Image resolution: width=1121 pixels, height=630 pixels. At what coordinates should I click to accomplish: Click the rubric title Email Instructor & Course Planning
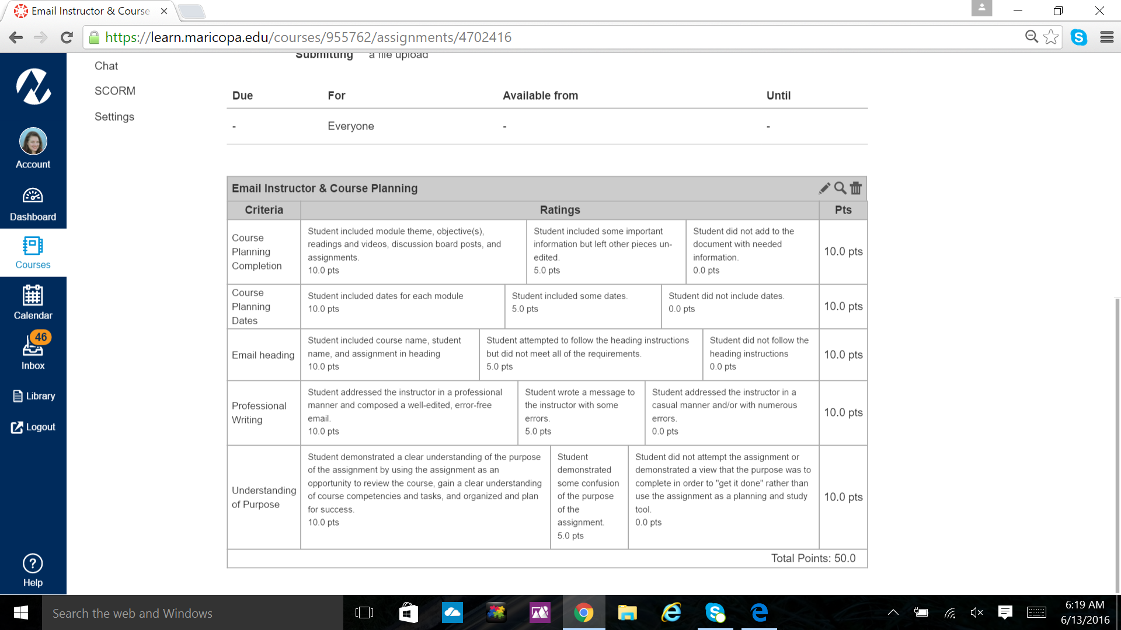click(x=325, y=188)
